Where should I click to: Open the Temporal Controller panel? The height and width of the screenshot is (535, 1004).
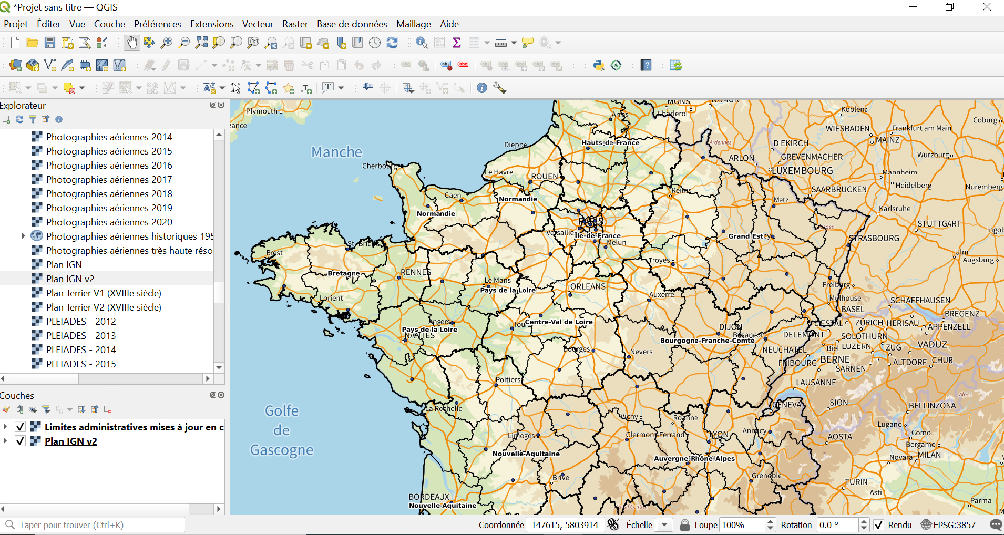[x=375, y=43]
